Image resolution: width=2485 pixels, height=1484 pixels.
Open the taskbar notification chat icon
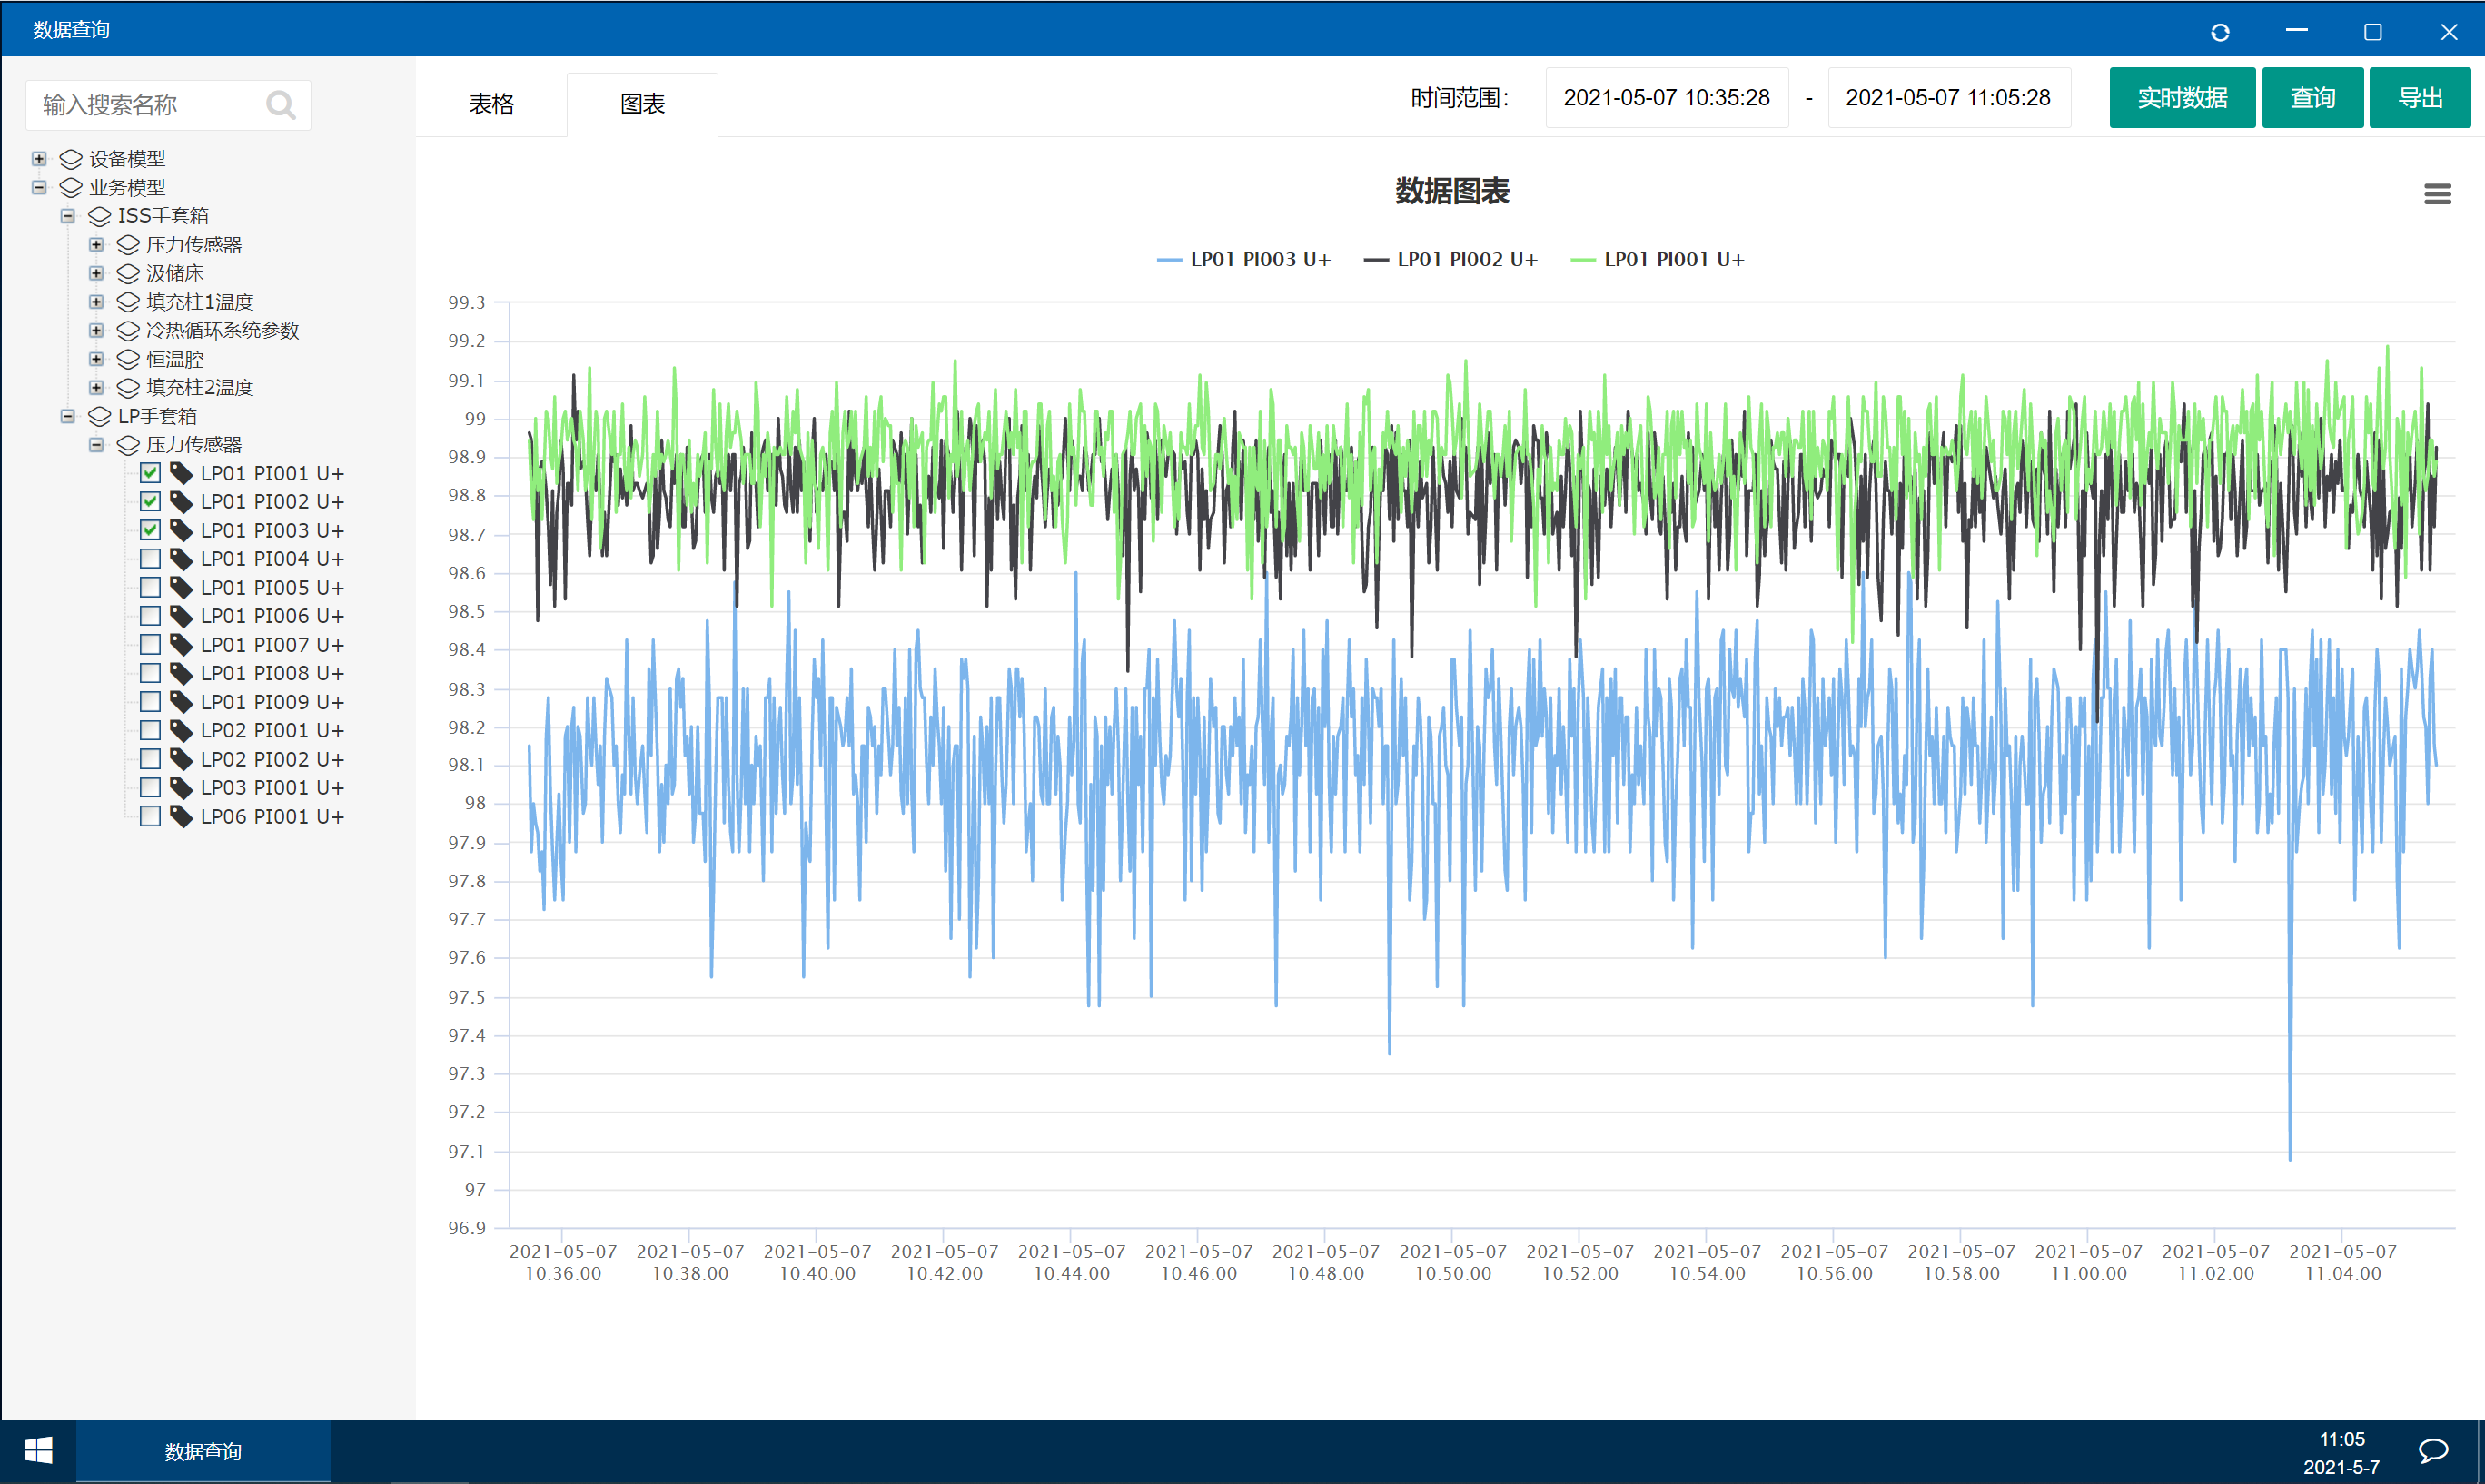(2433, 1451)
